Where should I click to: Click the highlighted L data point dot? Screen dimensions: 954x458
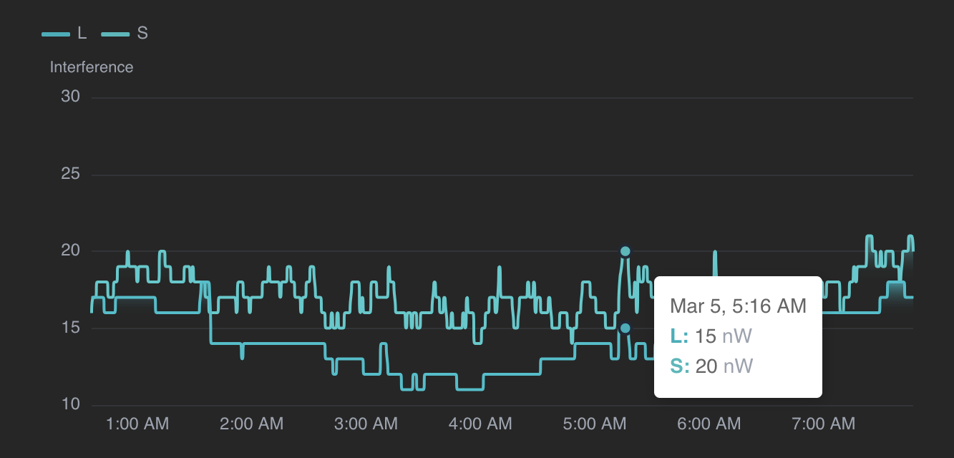pos(626,327)
